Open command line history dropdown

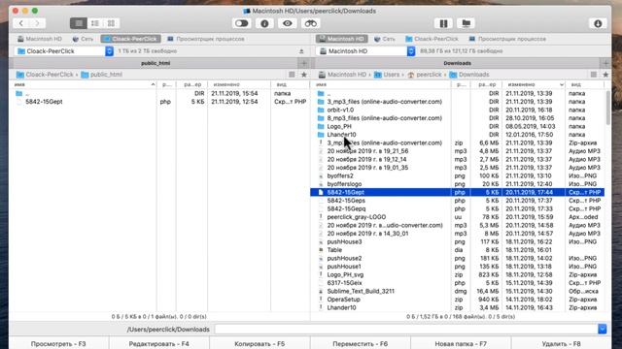pos(603,330)
